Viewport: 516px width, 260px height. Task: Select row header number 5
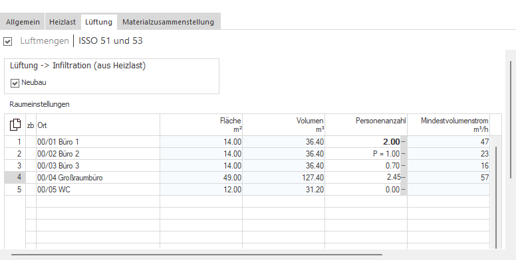point(15,190)
